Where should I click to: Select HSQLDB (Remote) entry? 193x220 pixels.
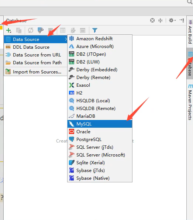click(x=100, y=109)
